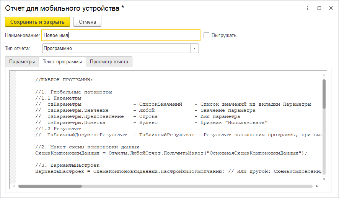Close the report window

(x=331, y=8)
